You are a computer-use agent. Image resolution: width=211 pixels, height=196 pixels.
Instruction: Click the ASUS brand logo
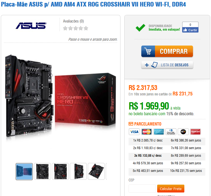point(31,25)
